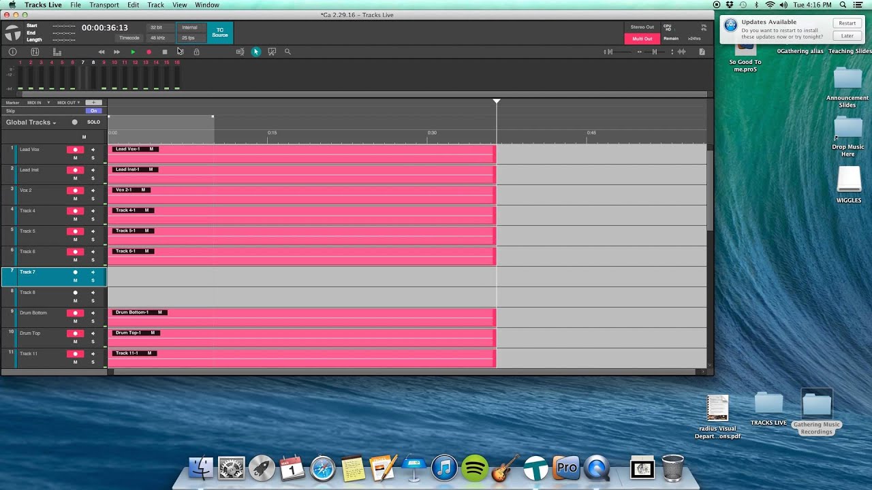Toggle input monitor speaker on Vox 2
This screenshot has height=490, width=872.
[93, 191]
